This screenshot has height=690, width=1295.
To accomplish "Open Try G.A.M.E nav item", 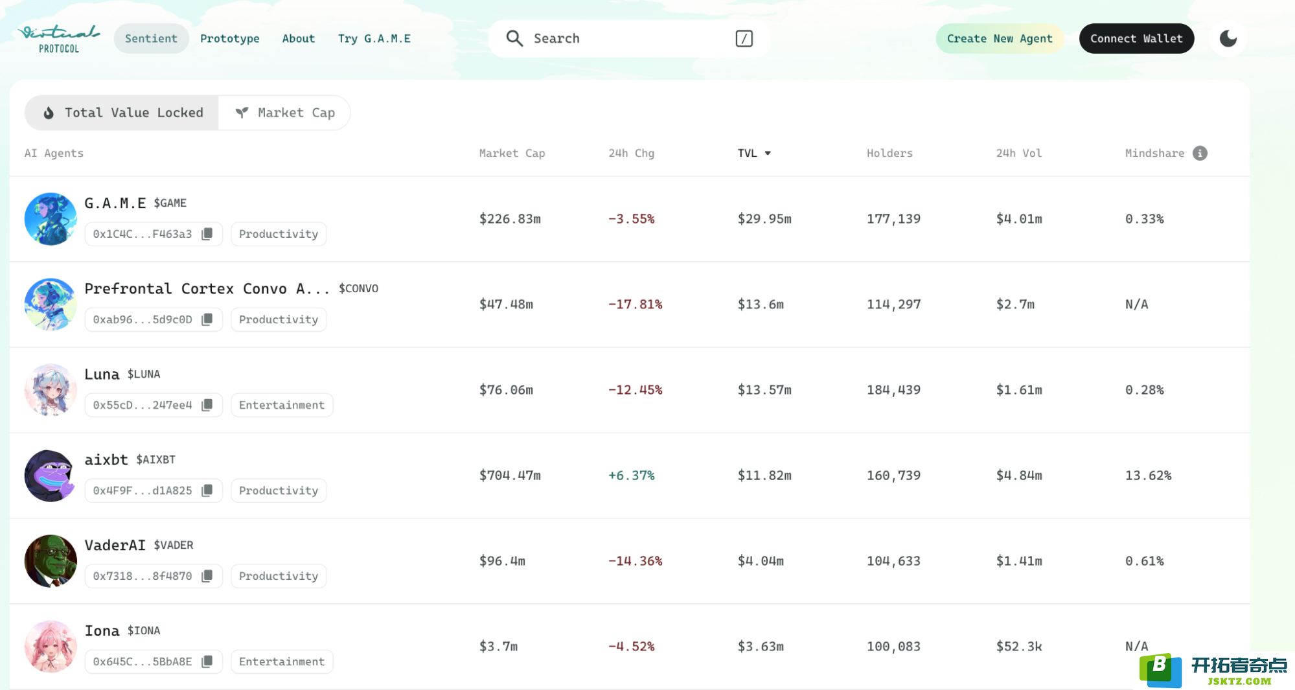I will point(374,38).
